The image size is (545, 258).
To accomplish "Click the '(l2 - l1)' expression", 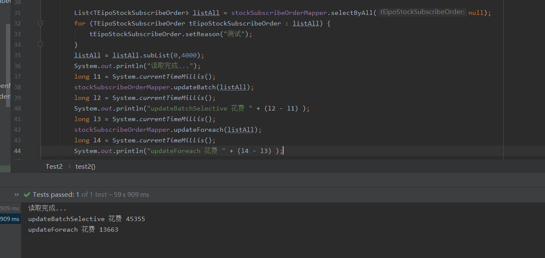I will pos(281,108).
